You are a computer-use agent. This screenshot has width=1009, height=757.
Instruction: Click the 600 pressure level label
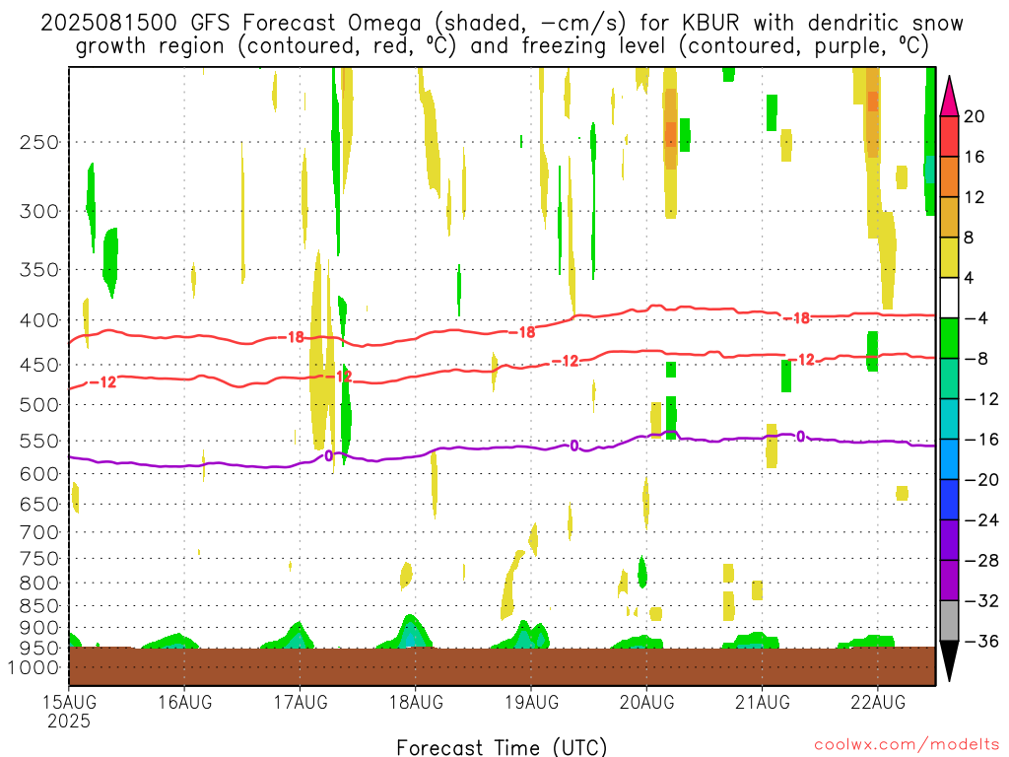pyautogui.click(x=39, y=474)
